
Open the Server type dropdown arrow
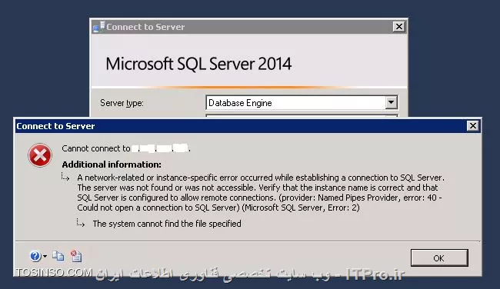(x=391, y=102)
